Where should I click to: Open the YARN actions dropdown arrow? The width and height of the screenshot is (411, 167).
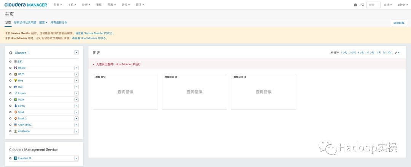[76, 125]
